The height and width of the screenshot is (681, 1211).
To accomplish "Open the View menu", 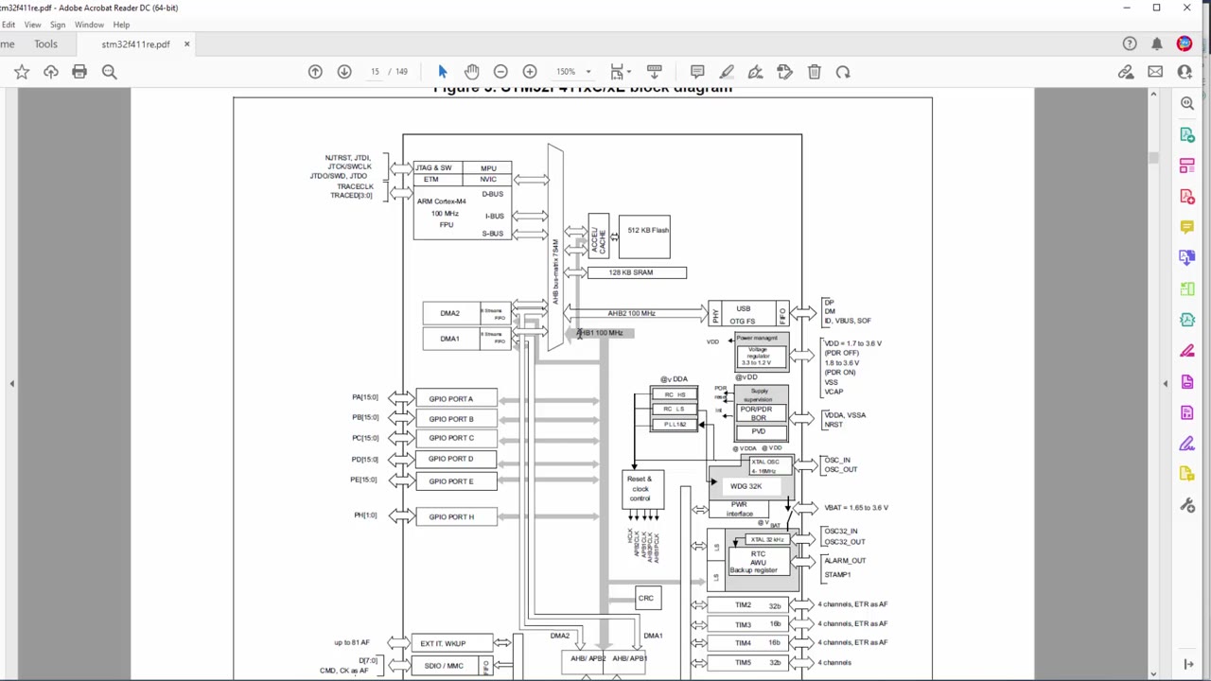I will click(x=32, y=25).
